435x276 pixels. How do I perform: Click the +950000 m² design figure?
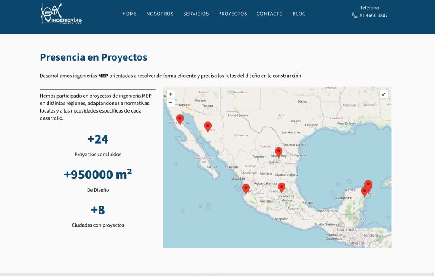click(x=98, y=174)
